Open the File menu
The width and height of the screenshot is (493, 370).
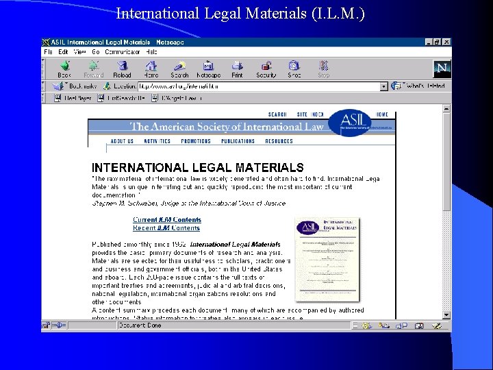pos(48,52)
